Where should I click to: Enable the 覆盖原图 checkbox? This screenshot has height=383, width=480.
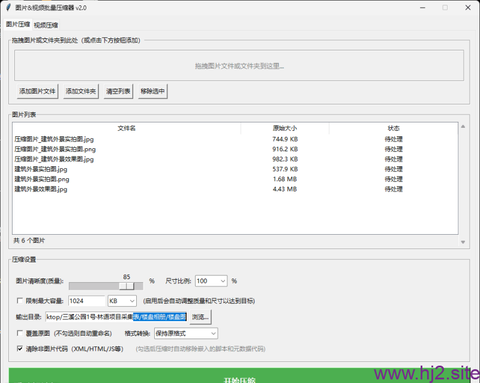(x=20, y=333)
